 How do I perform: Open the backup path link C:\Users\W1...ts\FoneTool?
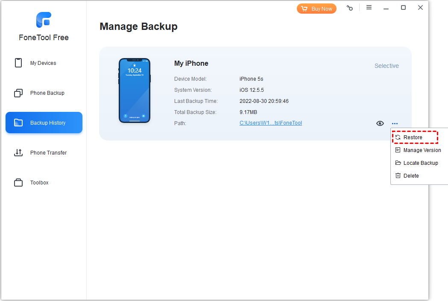271,123
